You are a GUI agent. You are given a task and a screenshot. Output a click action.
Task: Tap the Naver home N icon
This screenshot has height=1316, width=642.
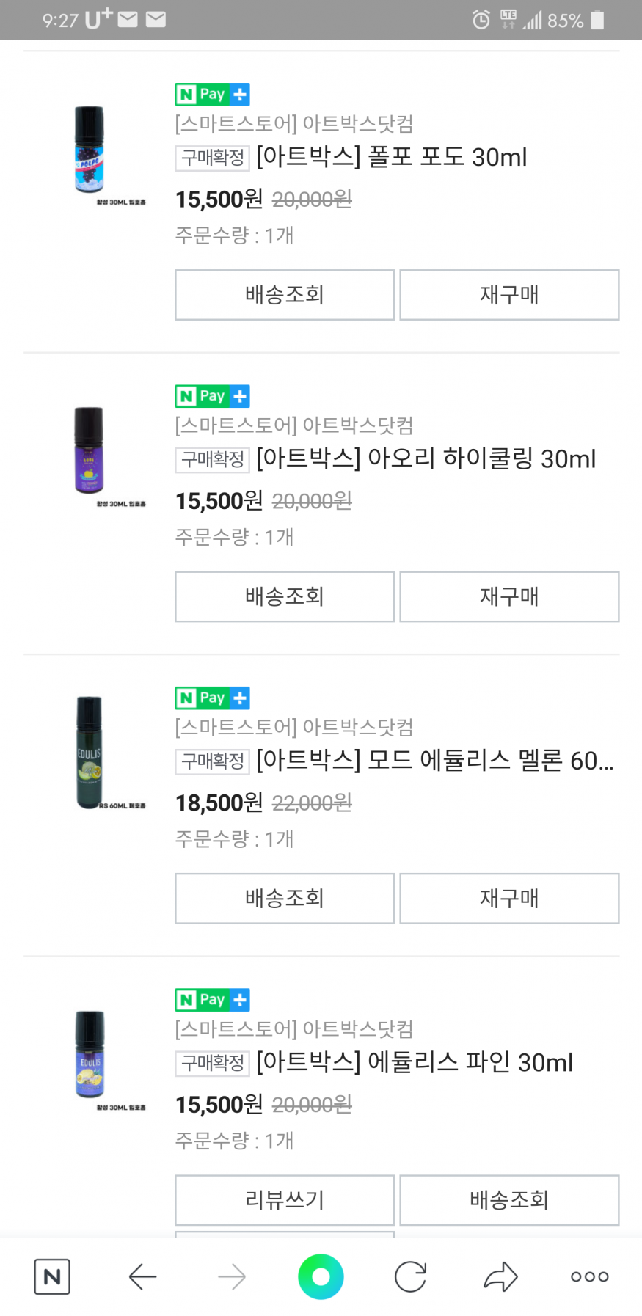52,1277
